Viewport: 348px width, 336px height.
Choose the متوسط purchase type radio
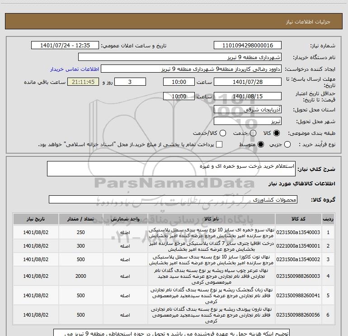pyautogui.click(x=261, y=144)
